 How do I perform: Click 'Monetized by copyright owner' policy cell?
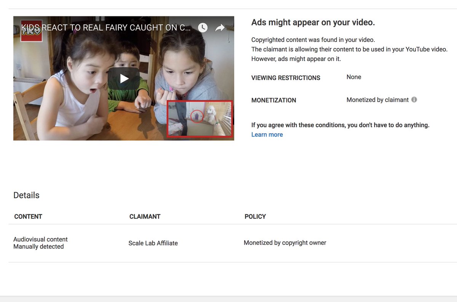(x=285, y=243)
